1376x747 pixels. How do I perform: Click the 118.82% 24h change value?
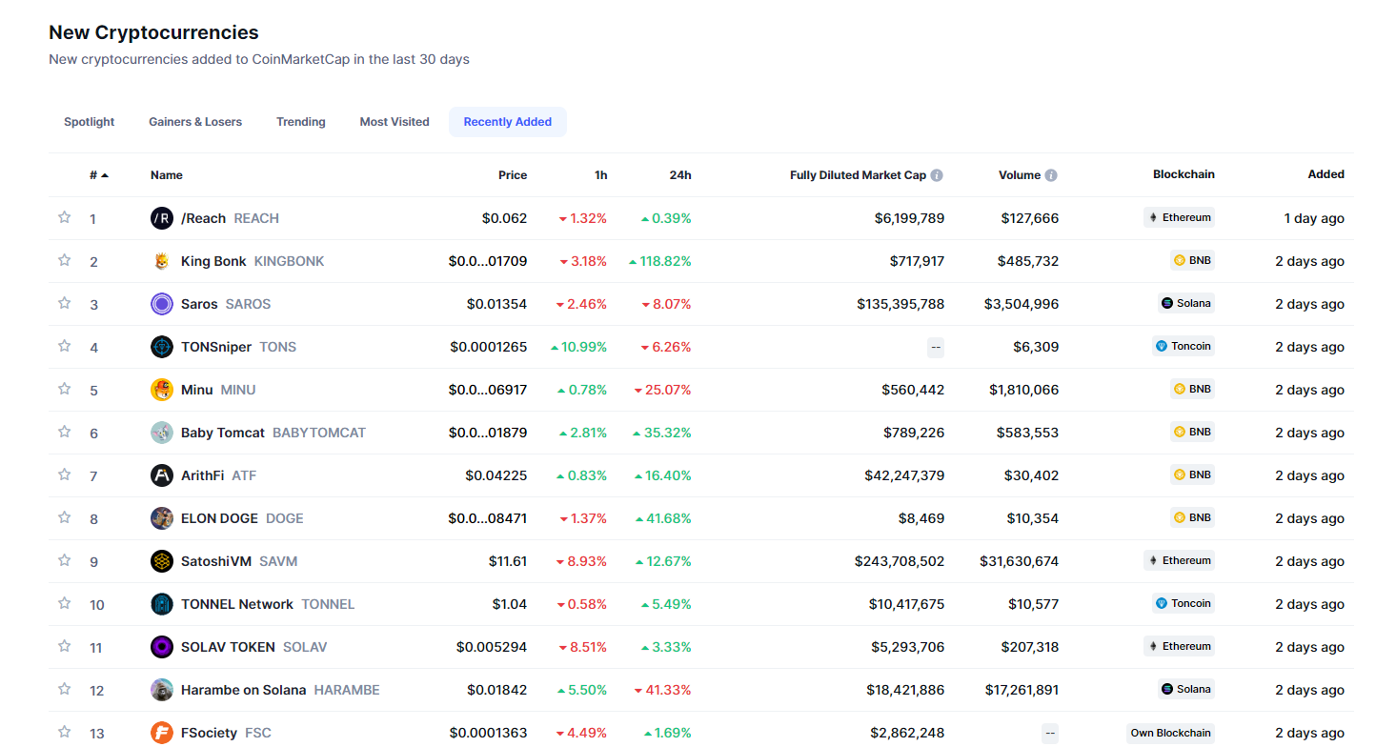click(x=660, y=261)
